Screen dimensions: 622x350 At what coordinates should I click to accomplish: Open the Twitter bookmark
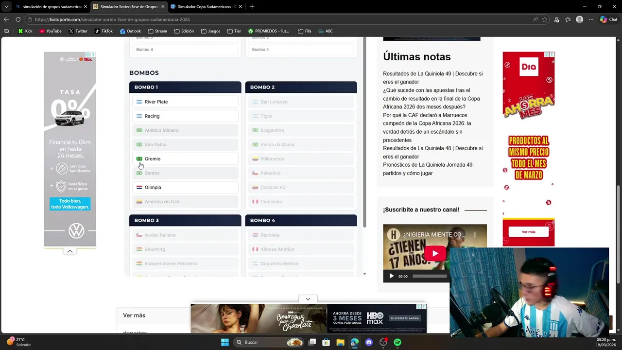coord(78,31)
